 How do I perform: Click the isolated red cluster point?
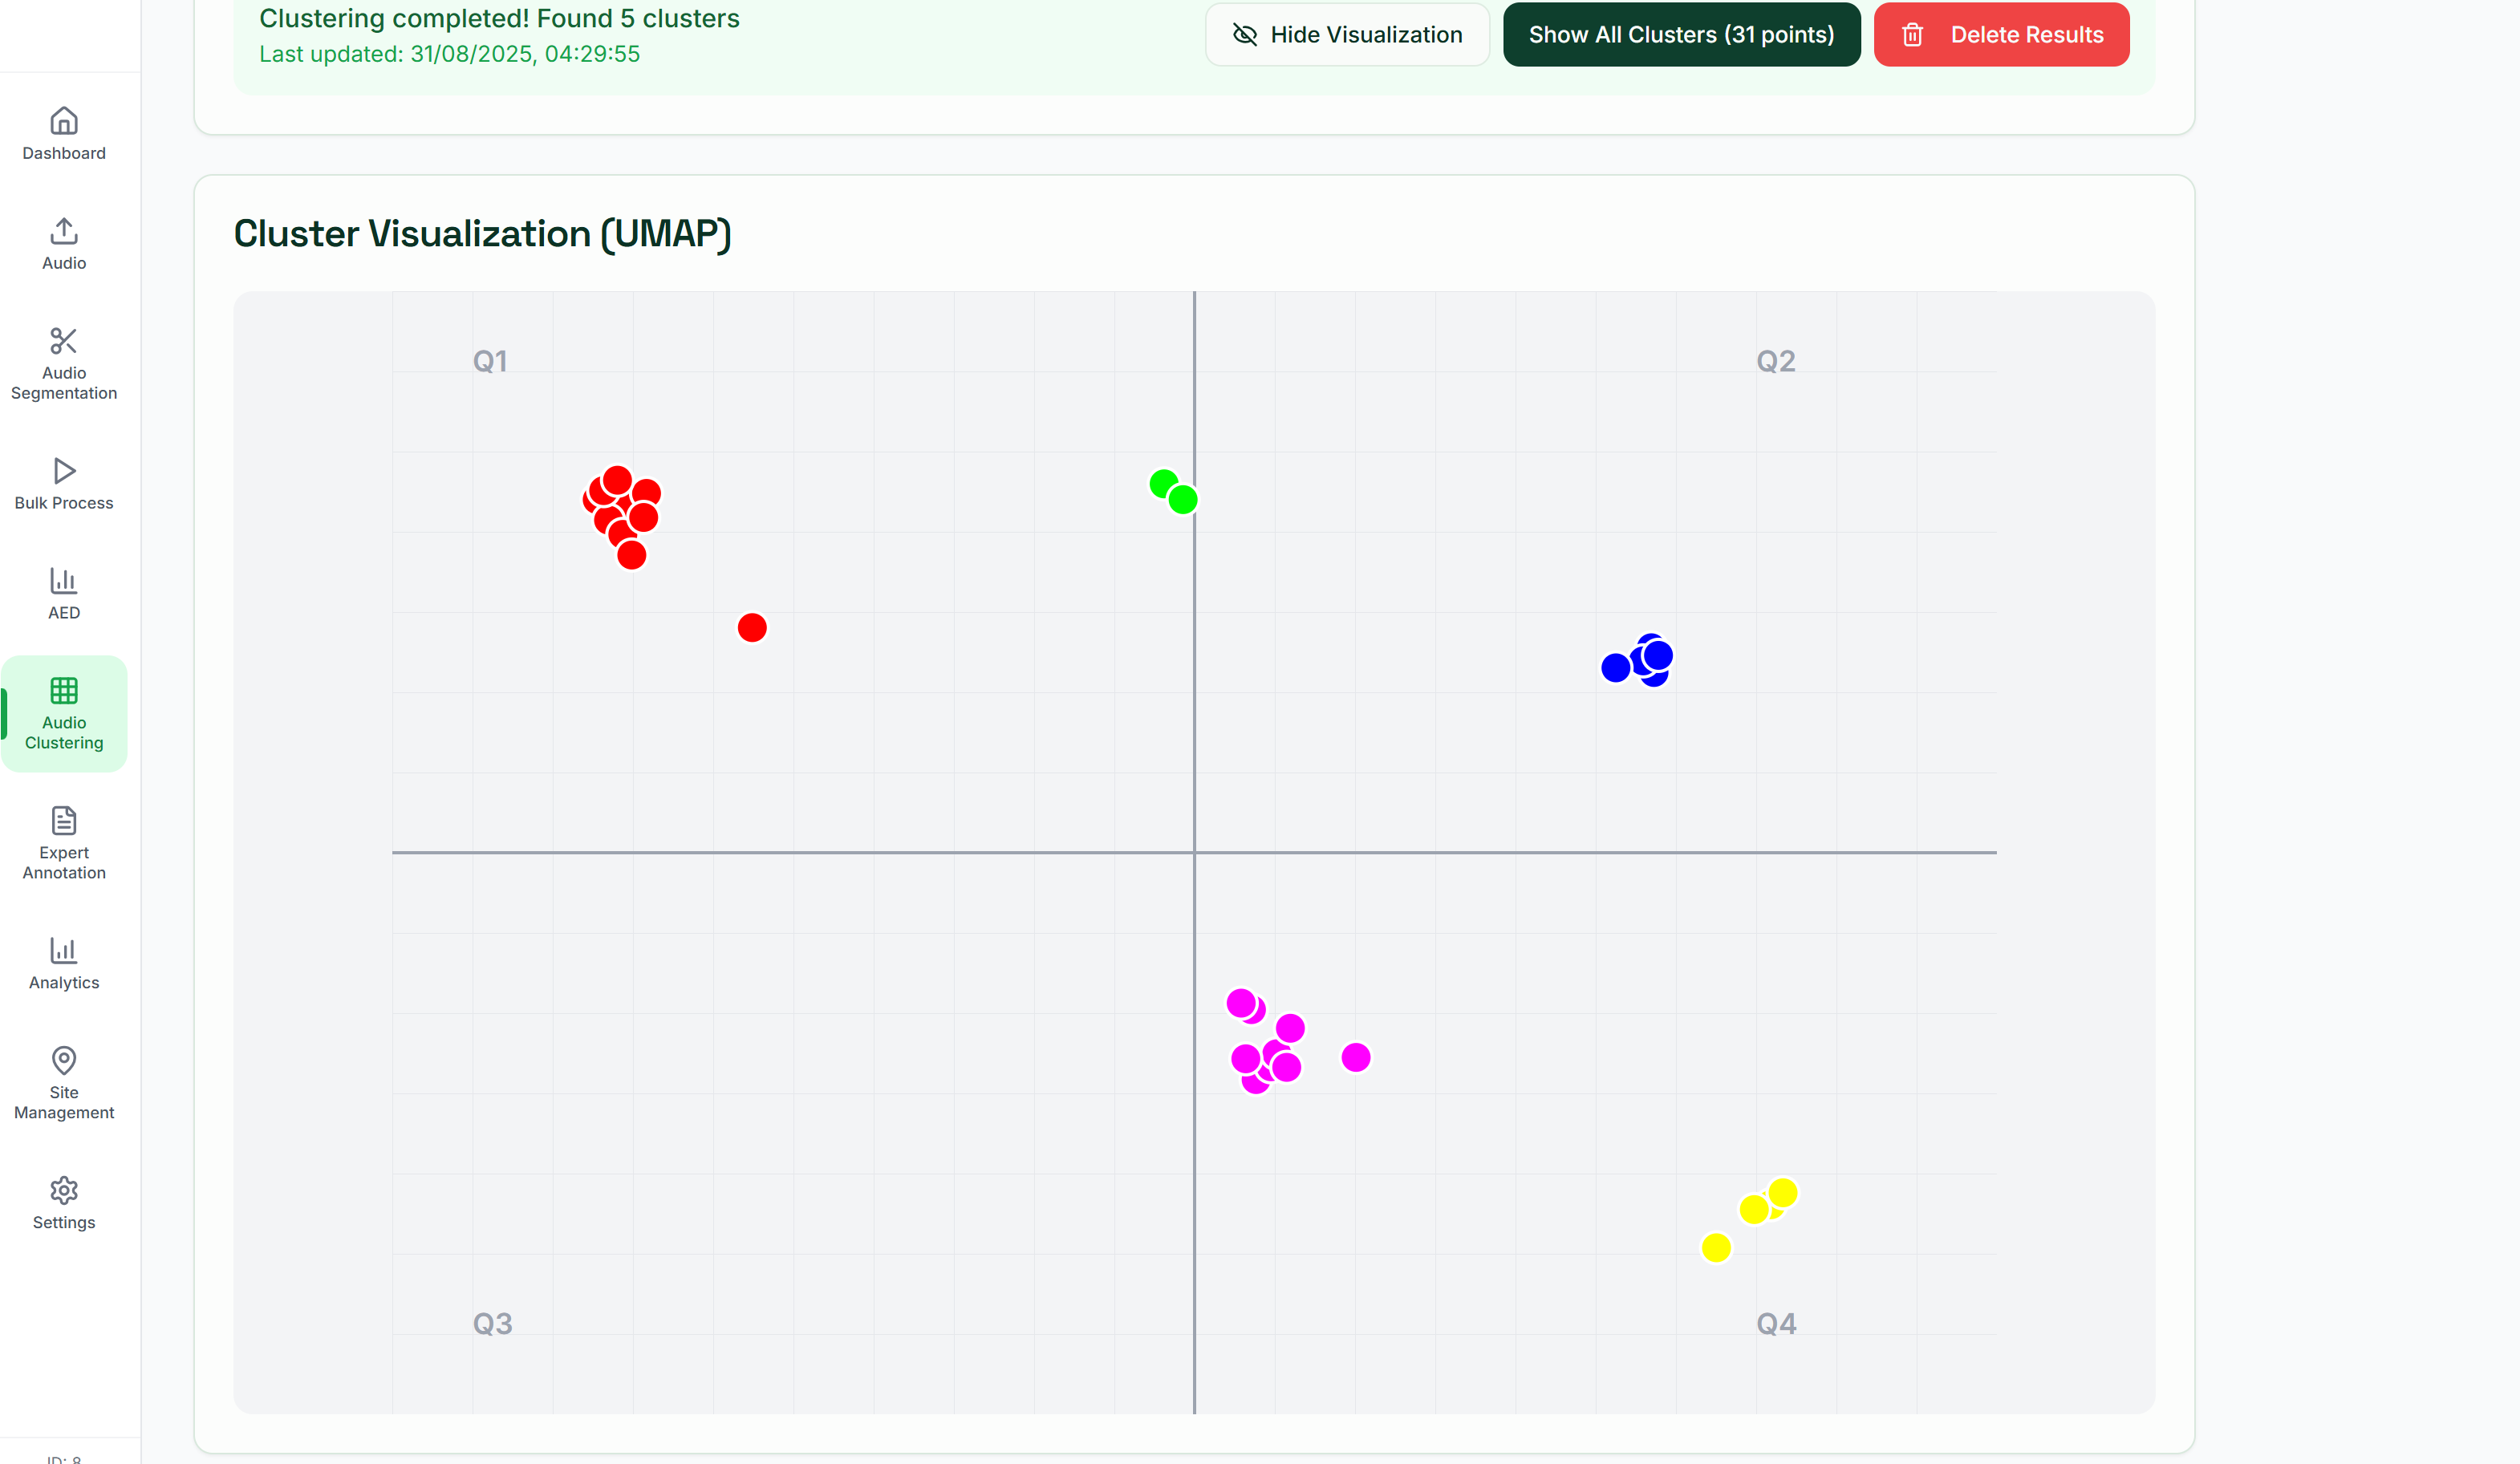pos(752,628)
